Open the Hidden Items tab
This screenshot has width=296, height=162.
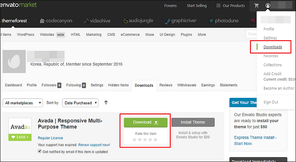pos(118,85)
